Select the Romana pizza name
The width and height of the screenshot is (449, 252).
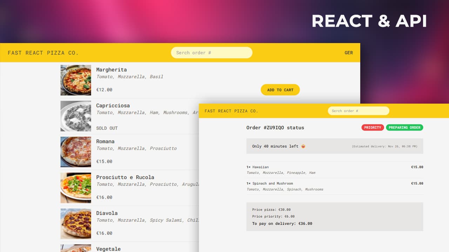click(x=105, y=141)
